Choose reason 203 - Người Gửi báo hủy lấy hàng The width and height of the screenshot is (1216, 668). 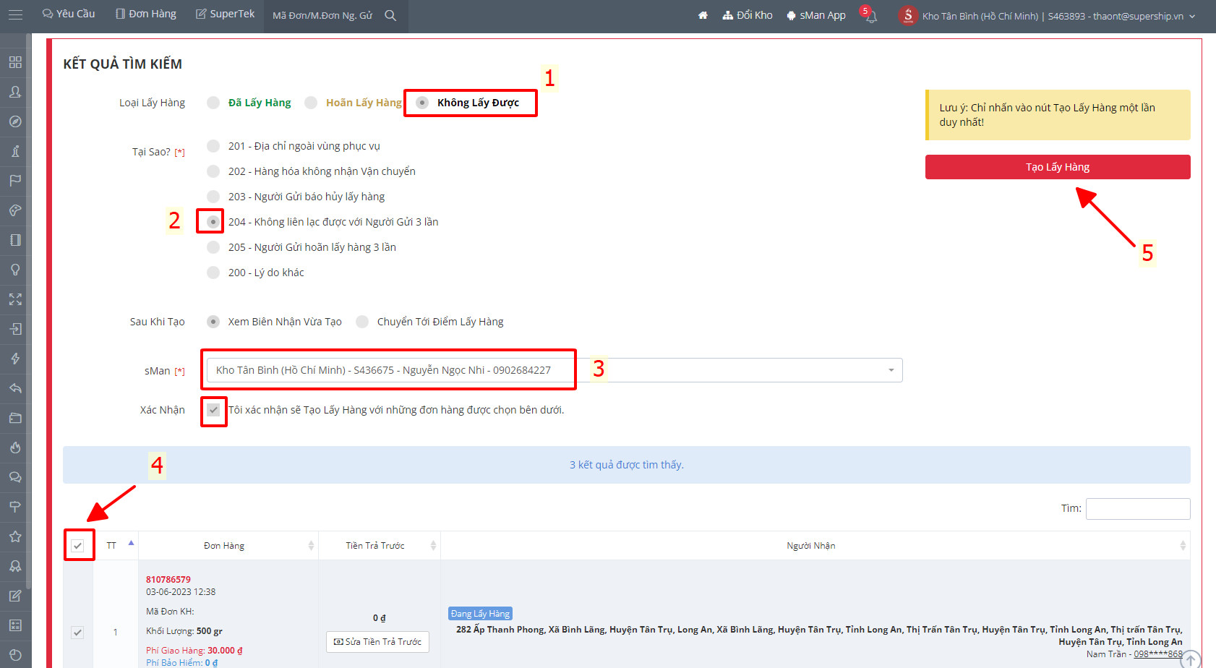coord(213,197)
